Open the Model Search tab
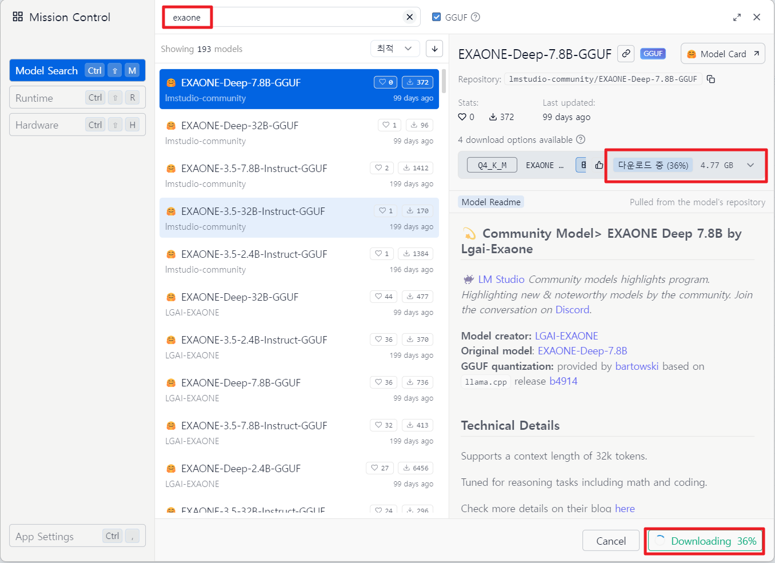 [x=77, y=70]
